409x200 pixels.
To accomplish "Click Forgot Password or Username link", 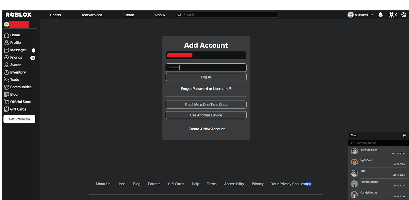I will click(206, 89).
